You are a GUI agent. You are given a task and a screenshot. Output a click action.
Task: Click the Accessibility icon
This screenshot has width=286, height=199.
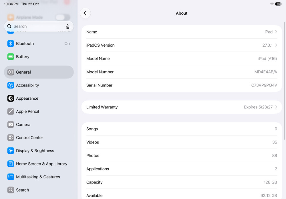[x=11, y=85]
